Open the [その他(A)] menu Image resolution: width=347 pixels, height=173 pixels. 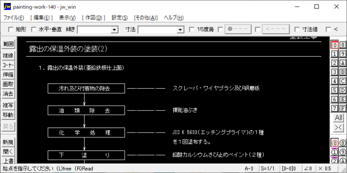point(146,18)
